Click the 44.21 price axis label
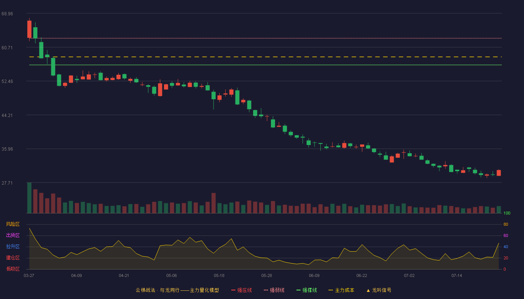The height and width of the screenshot is (299, 524). pyautogui.click(x=7, y=115)
